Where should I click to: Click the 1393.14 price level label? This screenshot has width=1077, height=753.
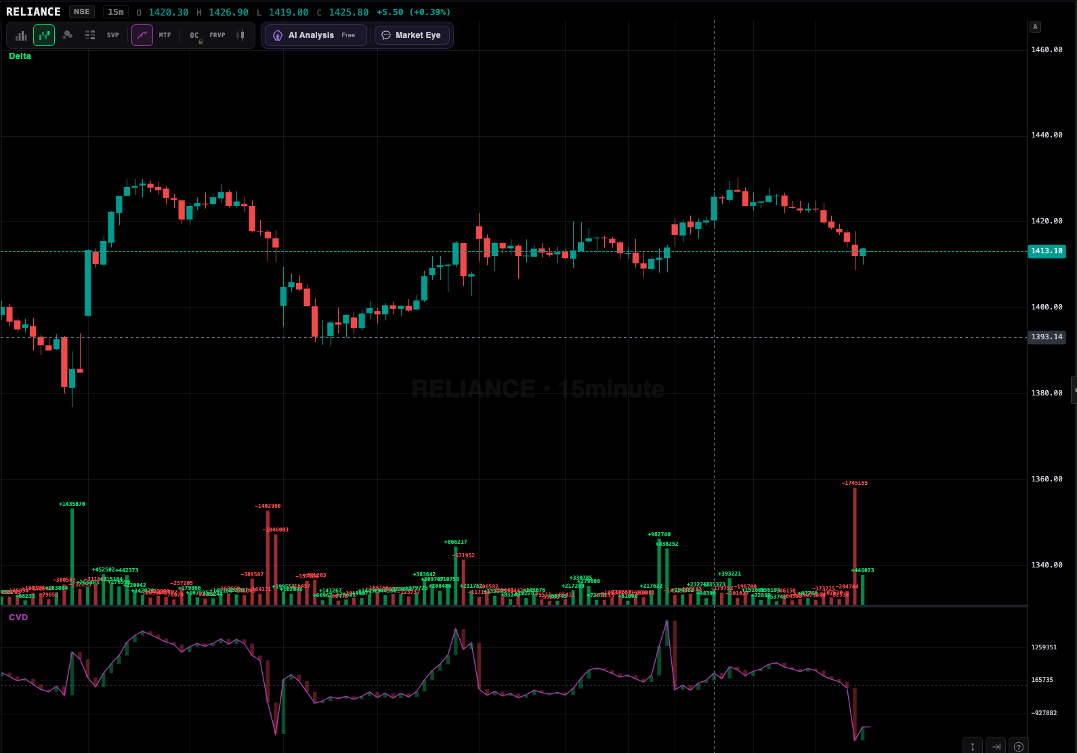pyautogui.click(x=1047, y=337)
